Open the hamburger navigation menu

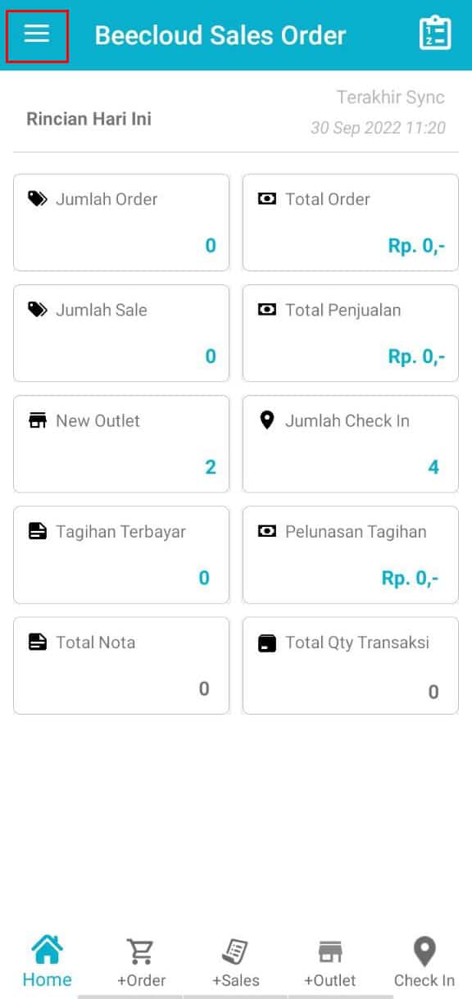(37, 34)
